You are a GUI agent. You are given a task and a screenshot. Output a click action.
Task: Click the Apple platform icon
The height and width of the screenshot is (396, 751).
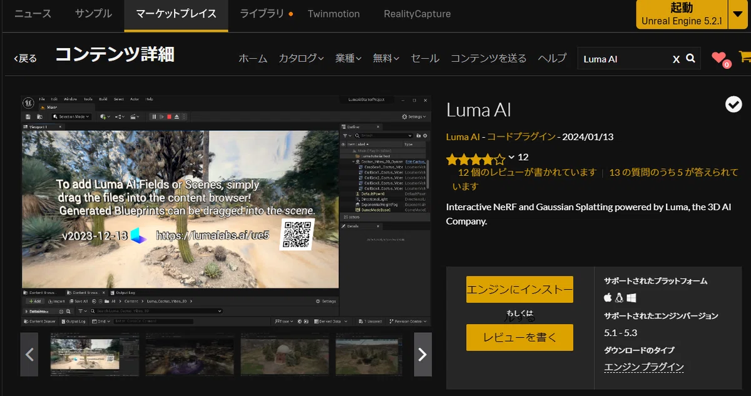(x=608, y=298)
